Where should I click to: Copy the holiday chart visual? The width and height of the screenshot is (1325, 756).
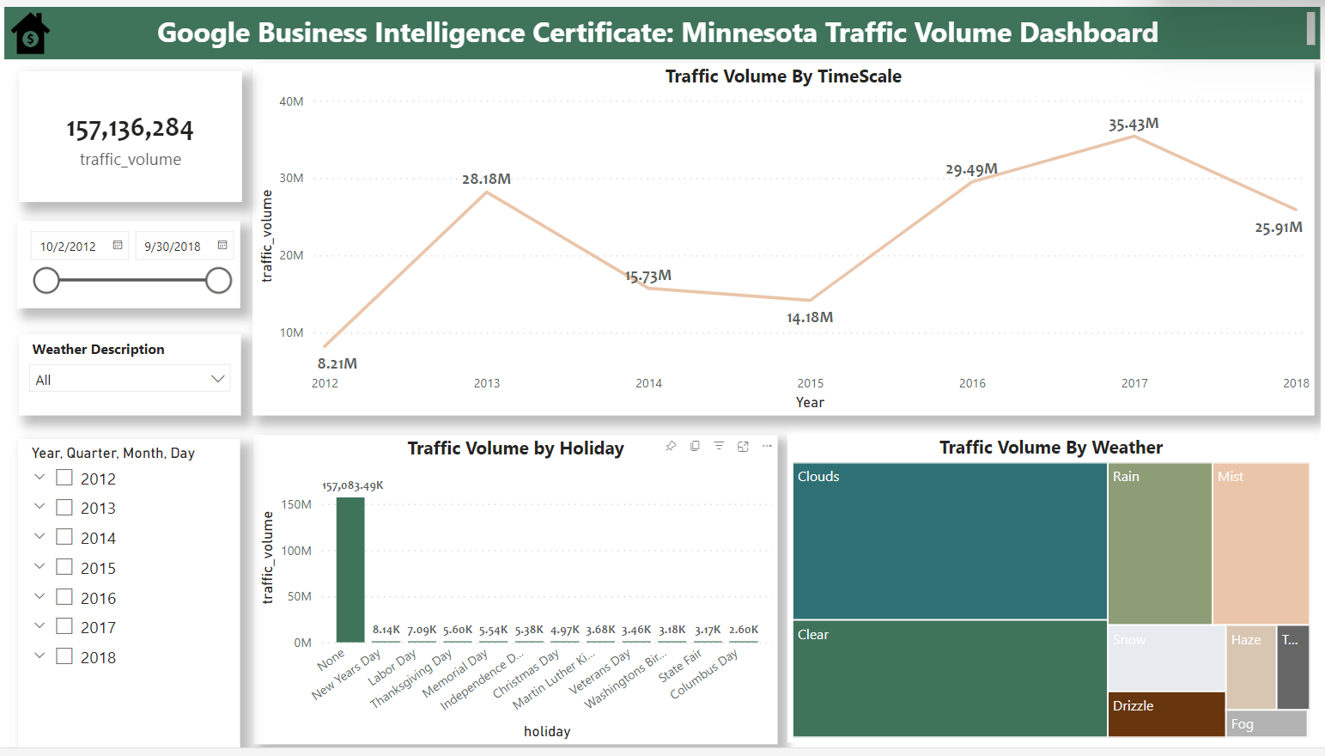click(695, 446)
